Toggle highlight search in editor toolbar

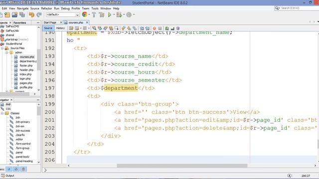[111, 28]
